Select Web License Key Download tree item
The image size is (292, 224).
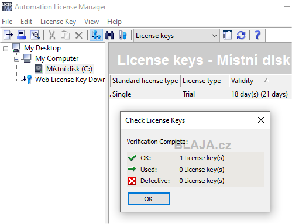click(x=70, y=80)
